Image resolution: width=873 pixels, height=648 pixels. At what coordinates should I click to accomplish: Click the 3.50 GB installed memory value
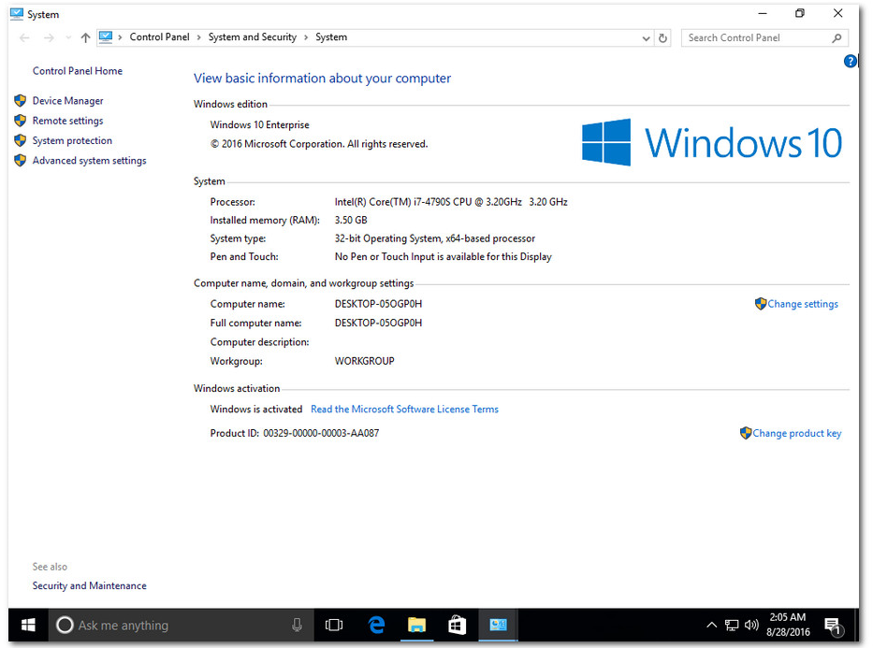[x=351, y=221]
